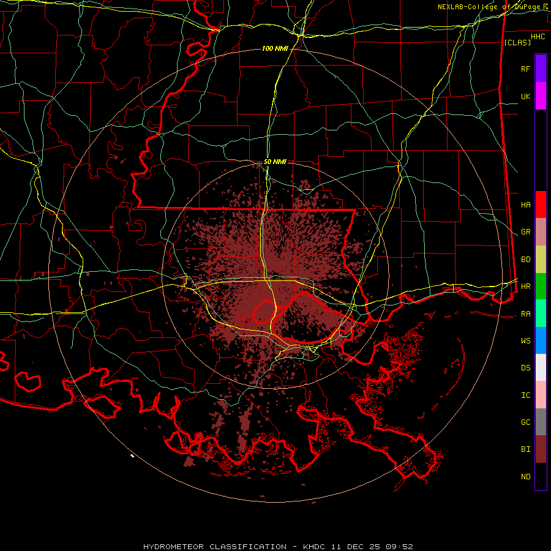Pick the DS white legend swatch
Image resolution: width=551 pixels, height=551 pixels.
coord(541,367)
